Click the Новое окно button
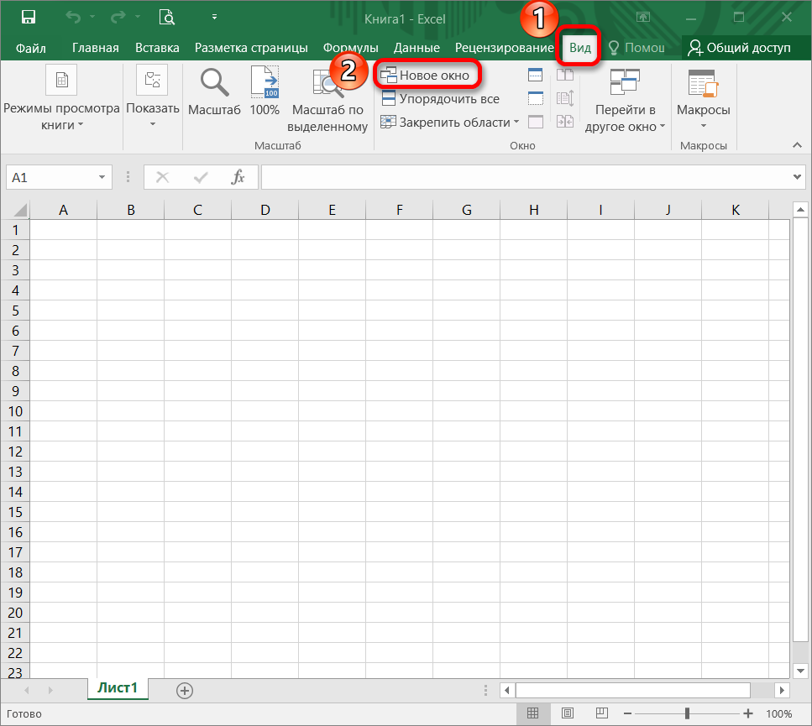 (427, 76)
